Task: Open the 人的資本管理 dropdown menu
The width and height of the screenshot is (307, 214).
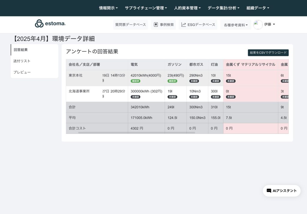Action: 187,8
